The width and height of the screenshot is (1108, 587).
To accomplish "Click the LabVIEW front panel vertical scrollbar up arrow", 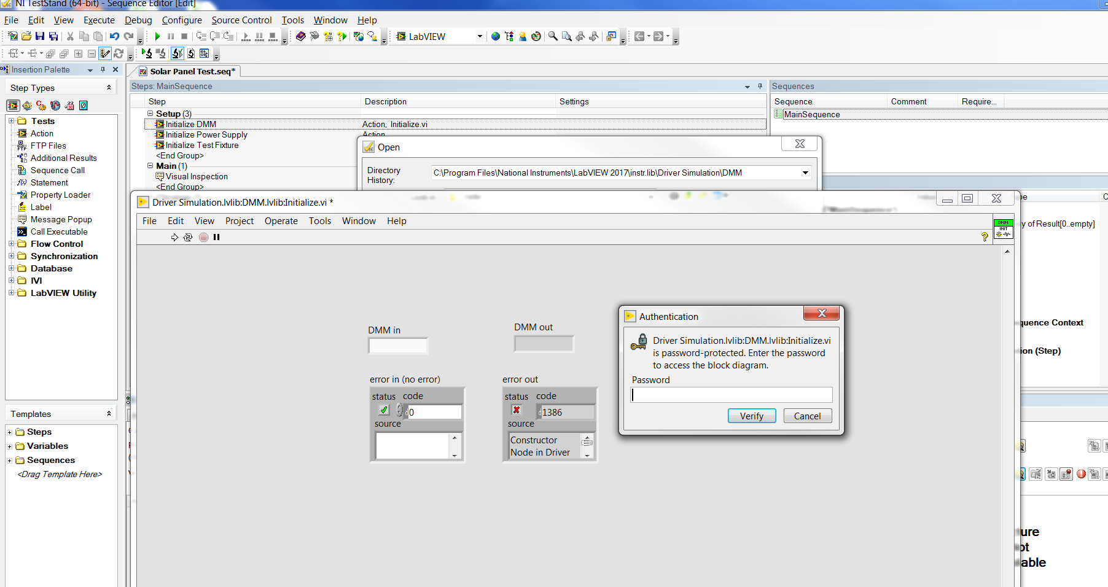I will pyautogui.click(x=1007, y=252).
